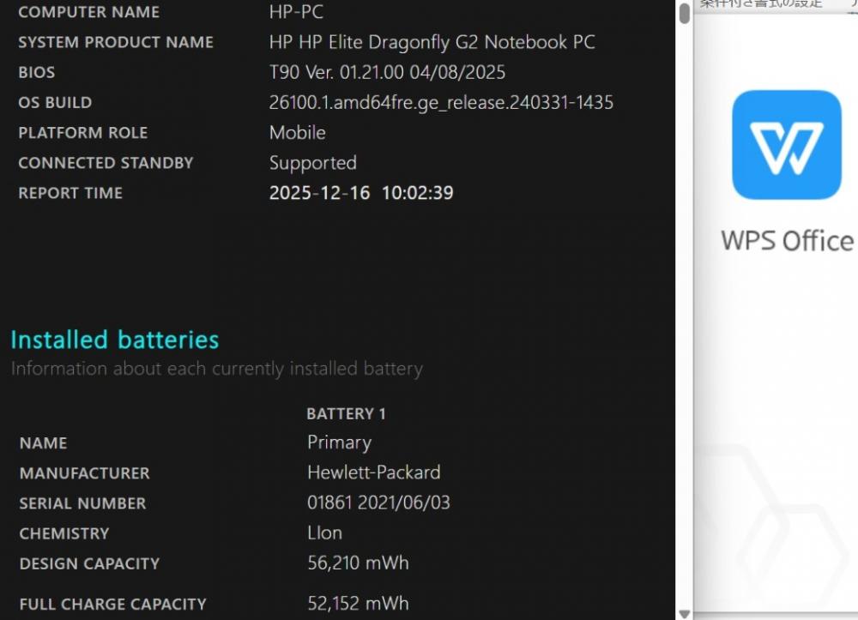The height and width of the screenshot is (620, 858).
Task: Click the 'COMPUTER NAME' label
Action: click(x=88, y=12)
